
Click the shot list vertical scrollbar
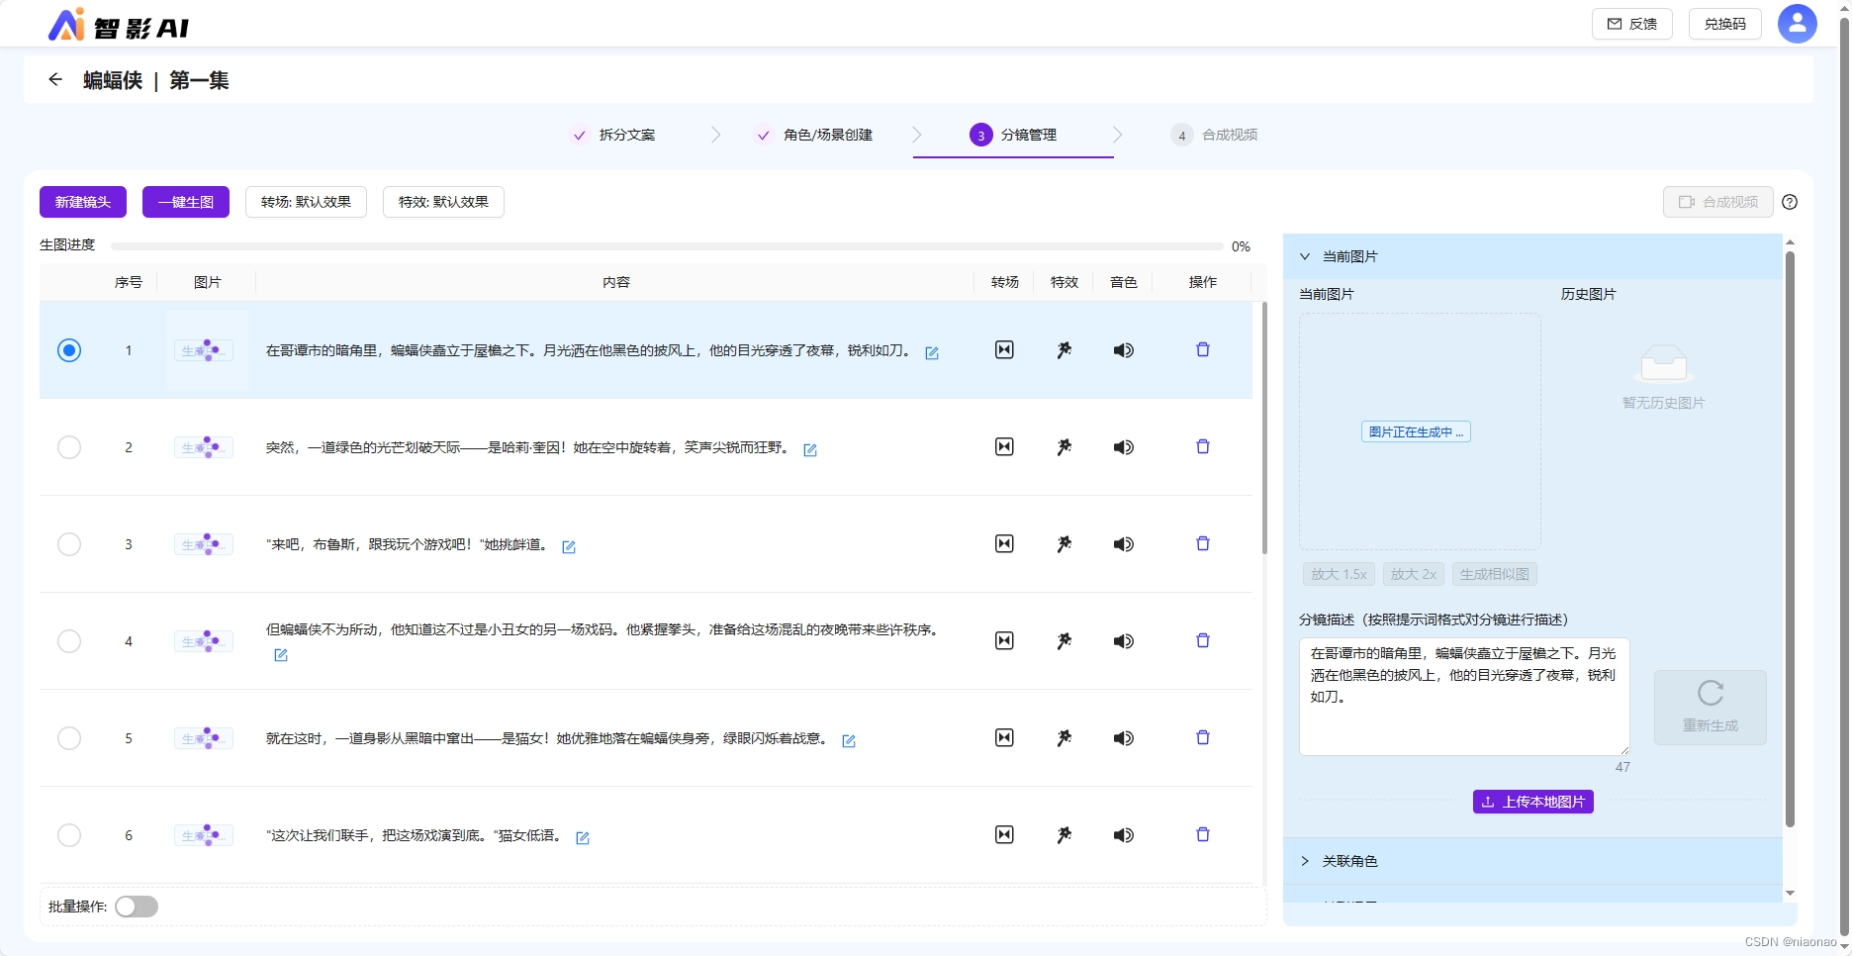pyautogui.click(x=1264, y=428)
